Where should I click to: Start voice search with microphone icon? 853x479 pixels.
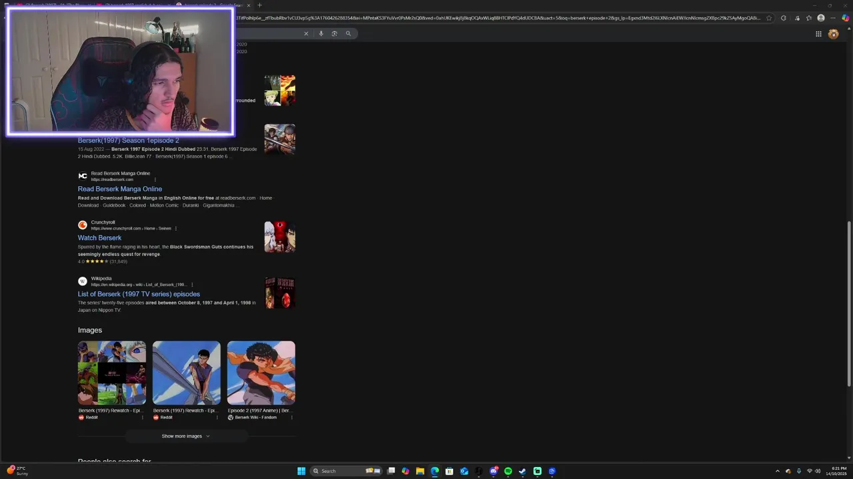(321, 33)
